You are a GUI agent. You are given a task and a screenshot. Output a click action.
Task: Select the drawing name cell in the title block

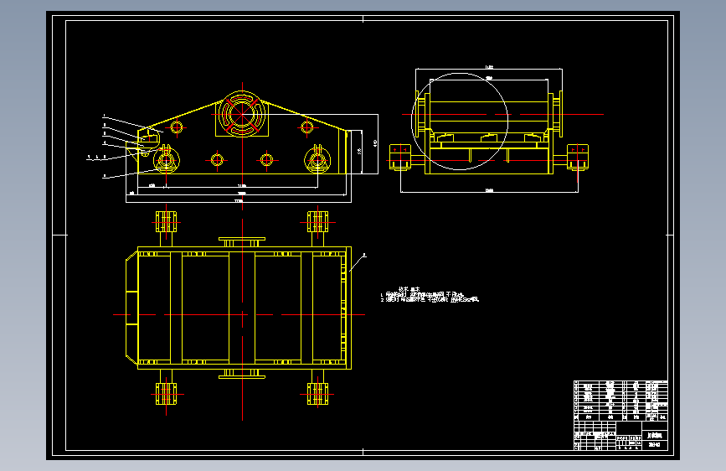click(x=655, y=436)
